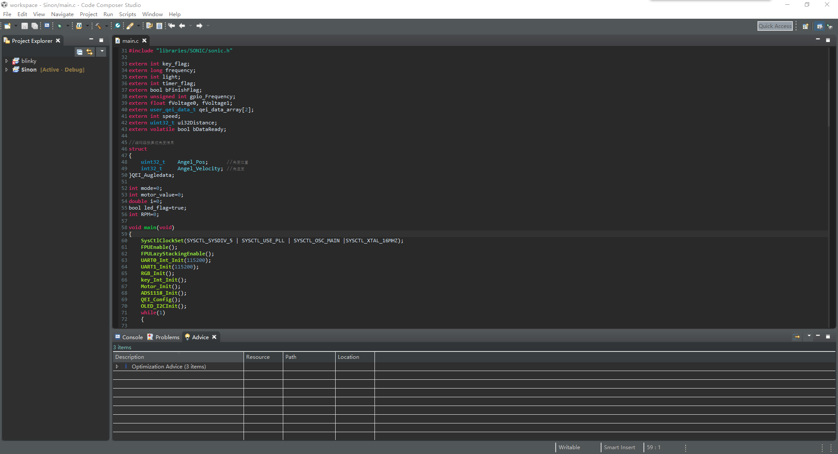Close the main.c editor tab
838x454 pixels.
click(144, 41)
